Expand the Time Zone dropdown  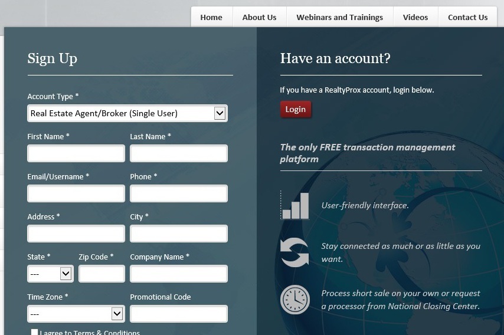76,314
